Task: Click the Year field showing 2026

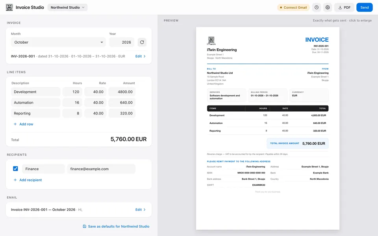Action: (x=122, y=42)
